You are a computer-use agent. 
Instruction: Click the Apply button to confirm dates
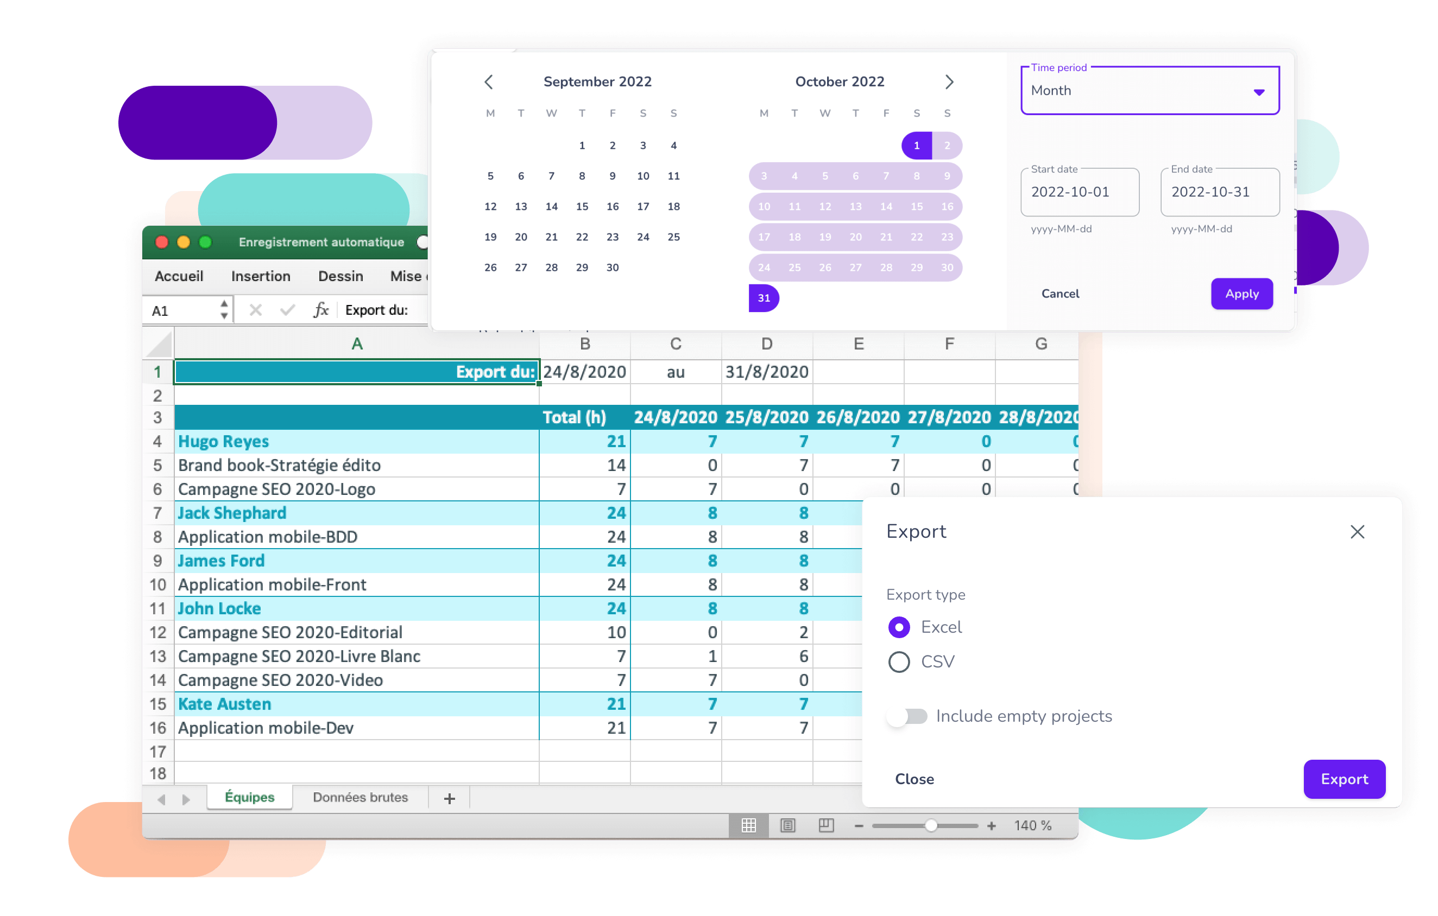point(1240,294)
